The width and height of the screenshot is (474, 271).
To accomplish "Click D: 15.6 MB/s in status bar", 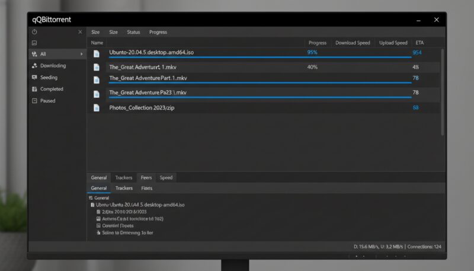I will [366, 247].
